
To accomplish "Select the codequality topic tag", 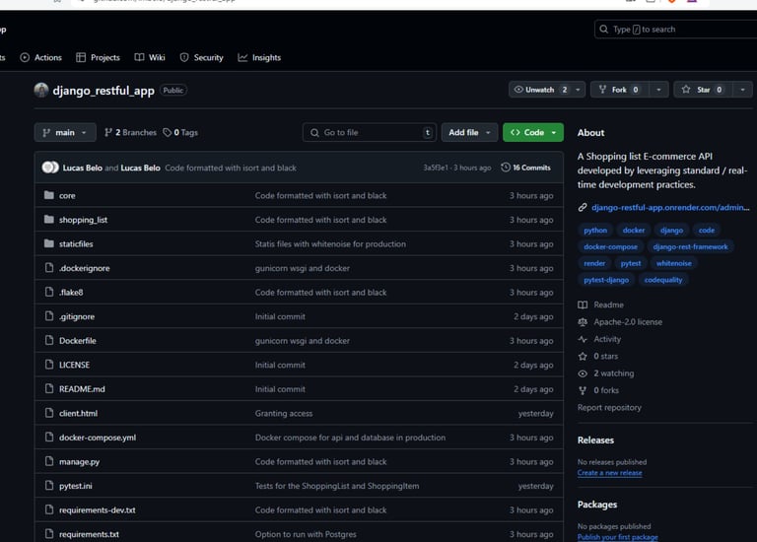I will pos(662,280).
